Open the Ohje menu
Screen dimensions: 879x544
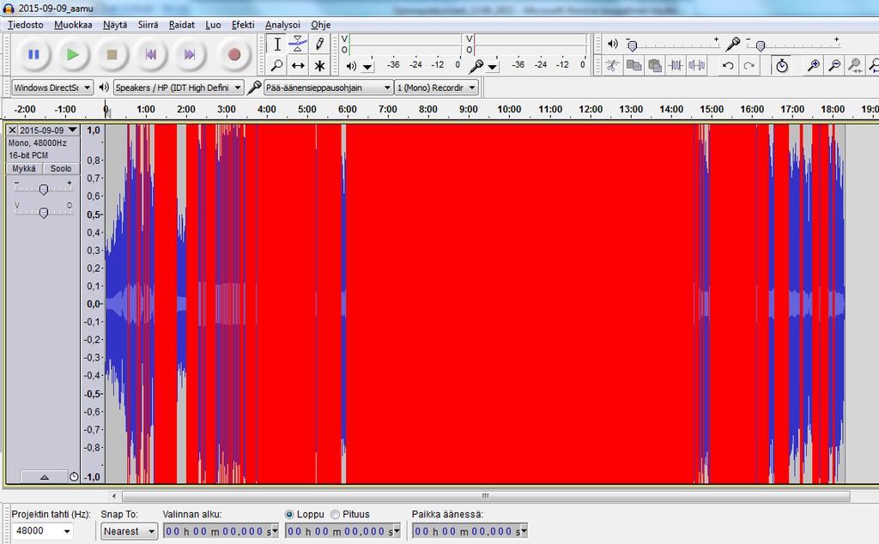point(321,25)
